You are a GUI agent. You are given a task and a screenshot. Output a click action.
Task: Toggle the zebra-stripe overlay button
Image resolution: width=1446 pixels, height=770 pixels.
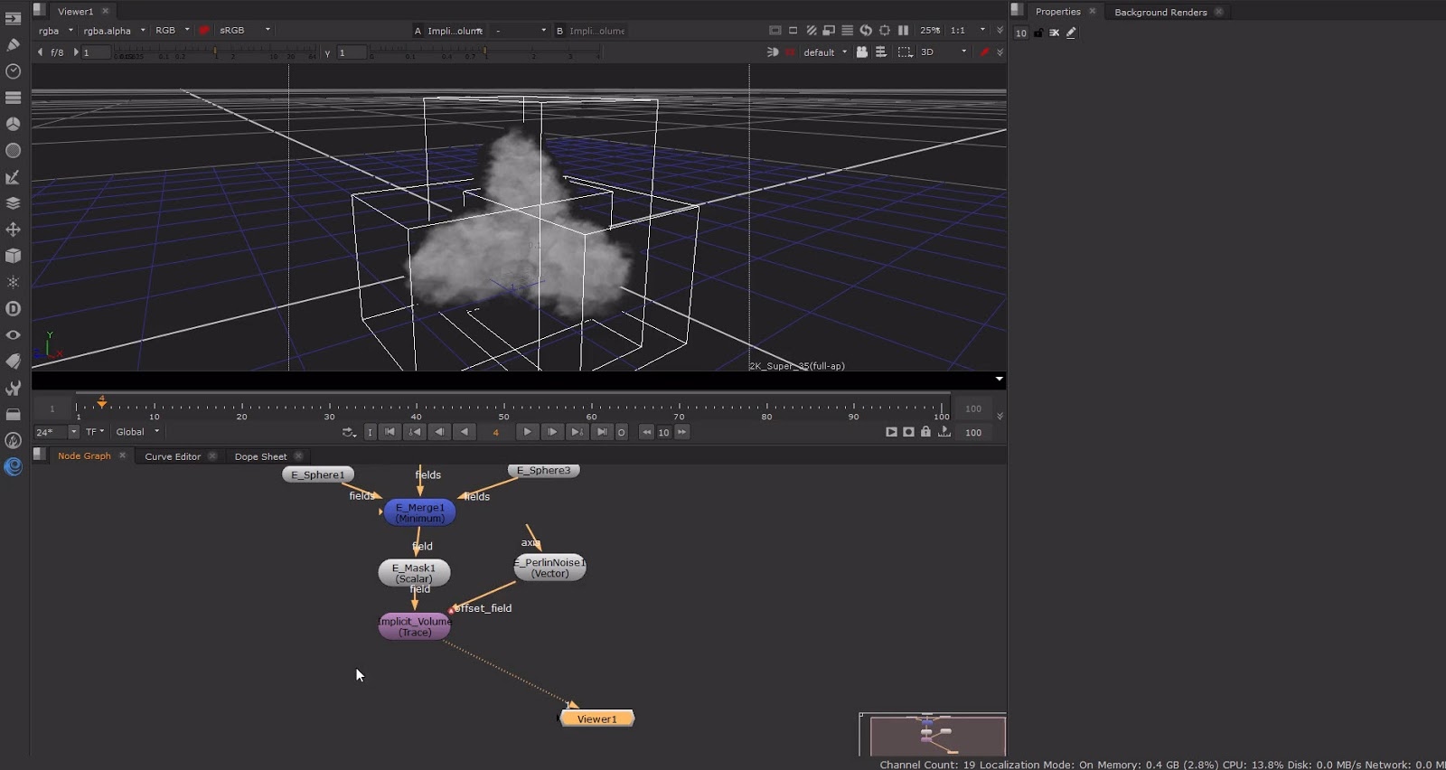tap(811, 30)
